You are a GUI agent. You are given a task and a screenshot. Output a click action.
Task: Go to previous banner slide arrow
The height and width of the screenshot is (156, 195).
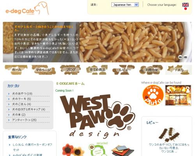(x=180, y=57)
